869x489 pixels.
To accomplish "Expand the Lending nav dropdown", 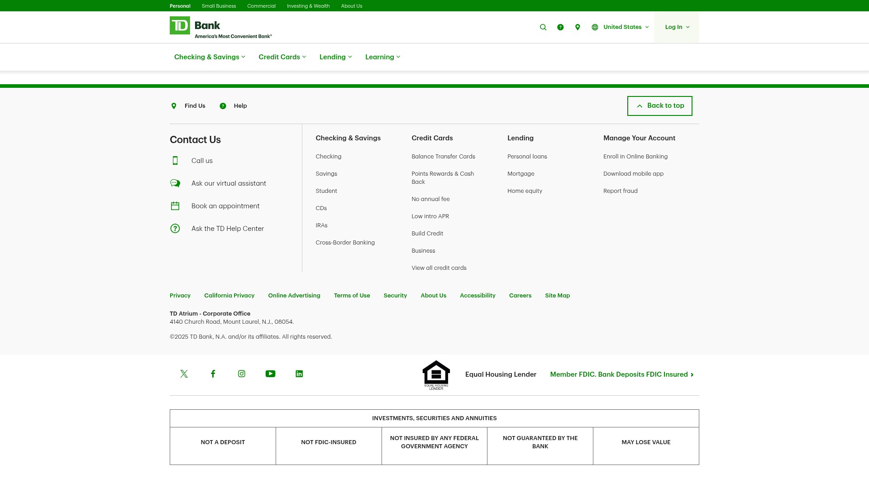I will (336, 57).
